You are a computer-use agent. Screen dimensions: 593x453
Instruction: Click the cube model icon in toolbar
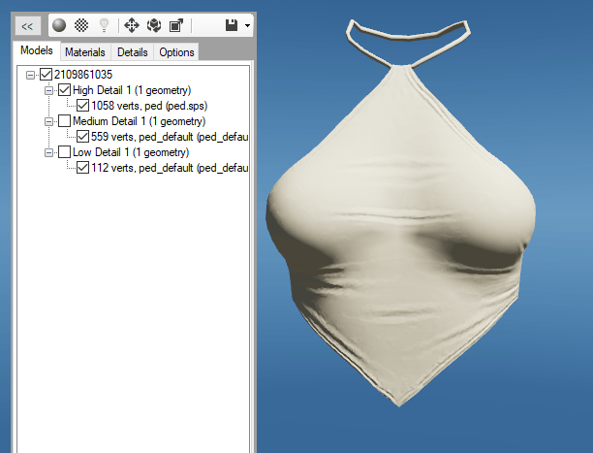(154, 25)
